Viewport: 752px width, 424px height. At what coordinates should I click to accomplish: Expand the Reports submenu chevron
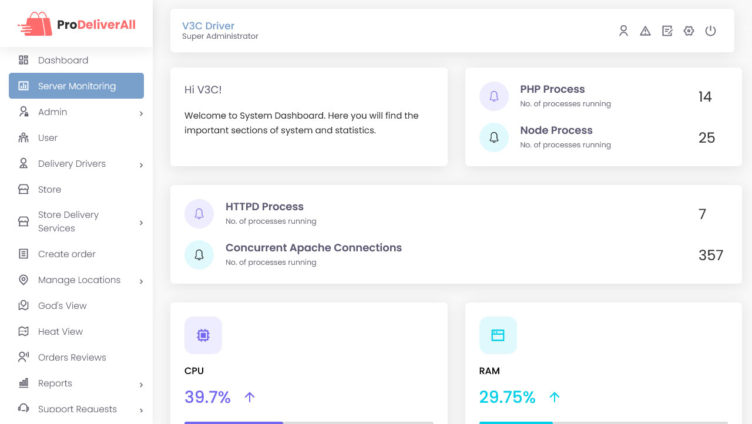141,385
